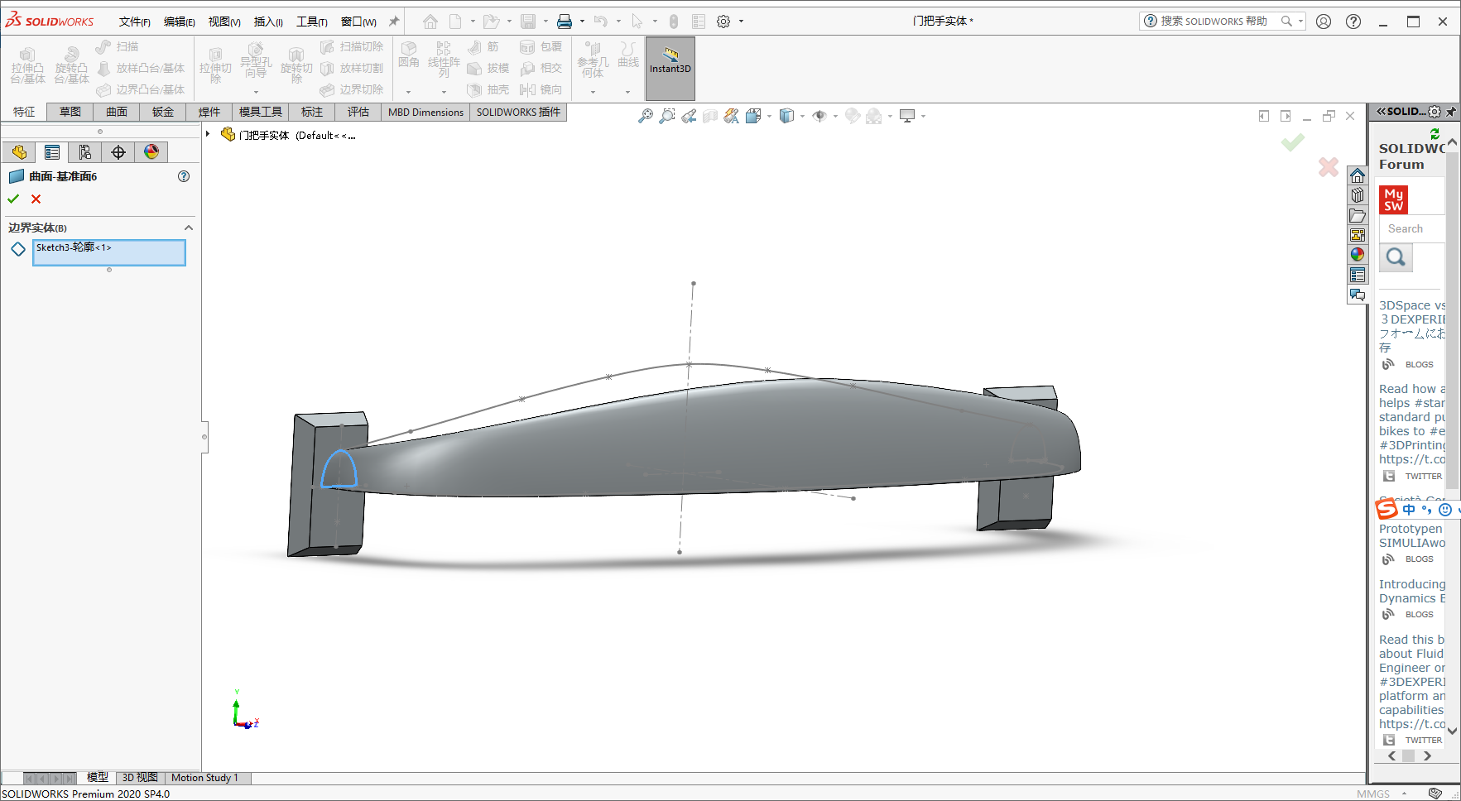The image size is (1461, 801).
Task: Open the File Explorer folder icon in task pane
Action: click(x=1358, y=216)
